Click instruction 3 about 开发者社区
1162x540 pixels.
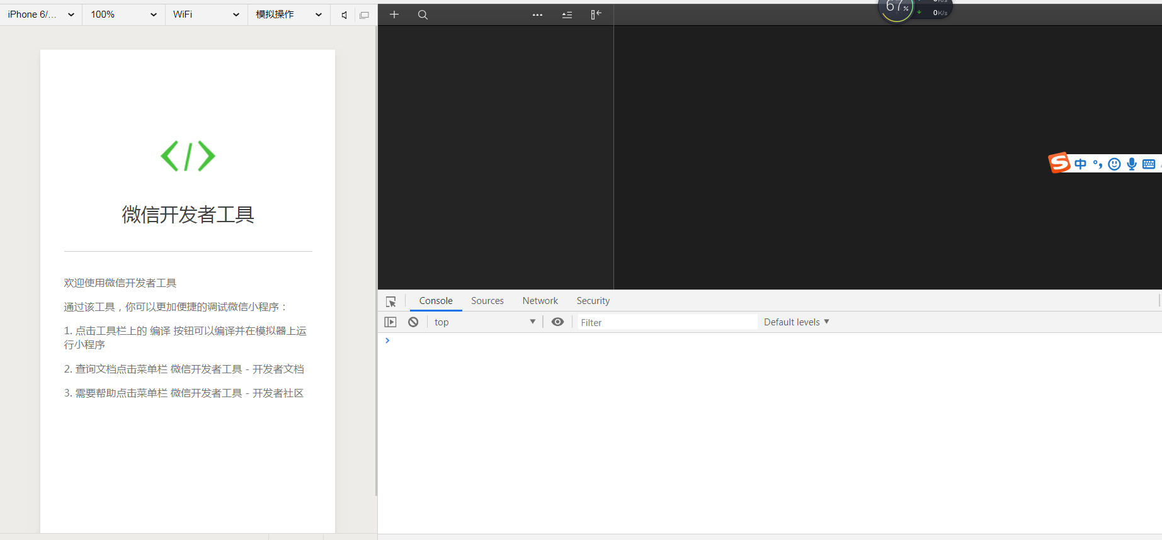tap(184, 393)
